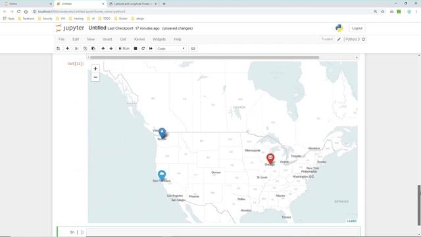
Task: Open the Kernel menu
Action: click(x=139, y=39)
